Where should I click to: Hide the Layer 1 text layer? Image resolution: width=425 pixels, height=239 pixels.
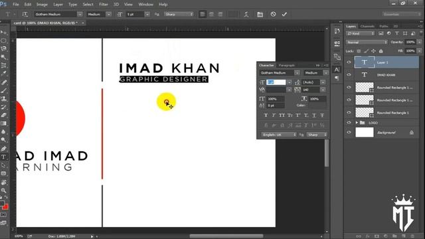[x=349, y=62]
